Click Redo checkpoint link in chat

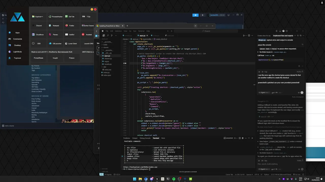[298, 97]
